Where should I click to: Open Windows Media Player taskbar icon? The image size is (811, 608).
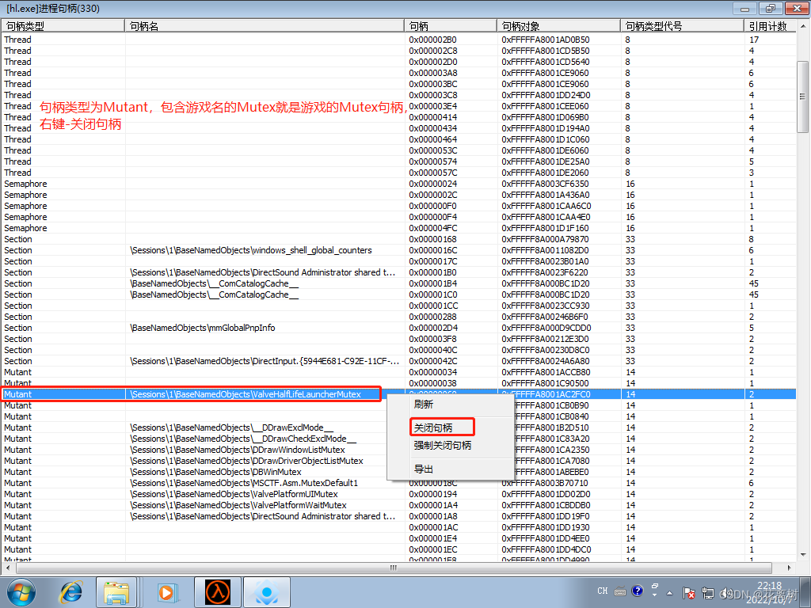(167, 592)
